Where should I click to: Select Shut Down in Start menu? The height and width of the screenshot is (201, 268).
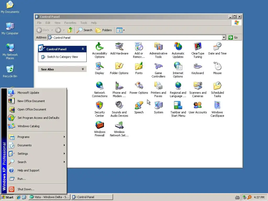pos(37,189)
